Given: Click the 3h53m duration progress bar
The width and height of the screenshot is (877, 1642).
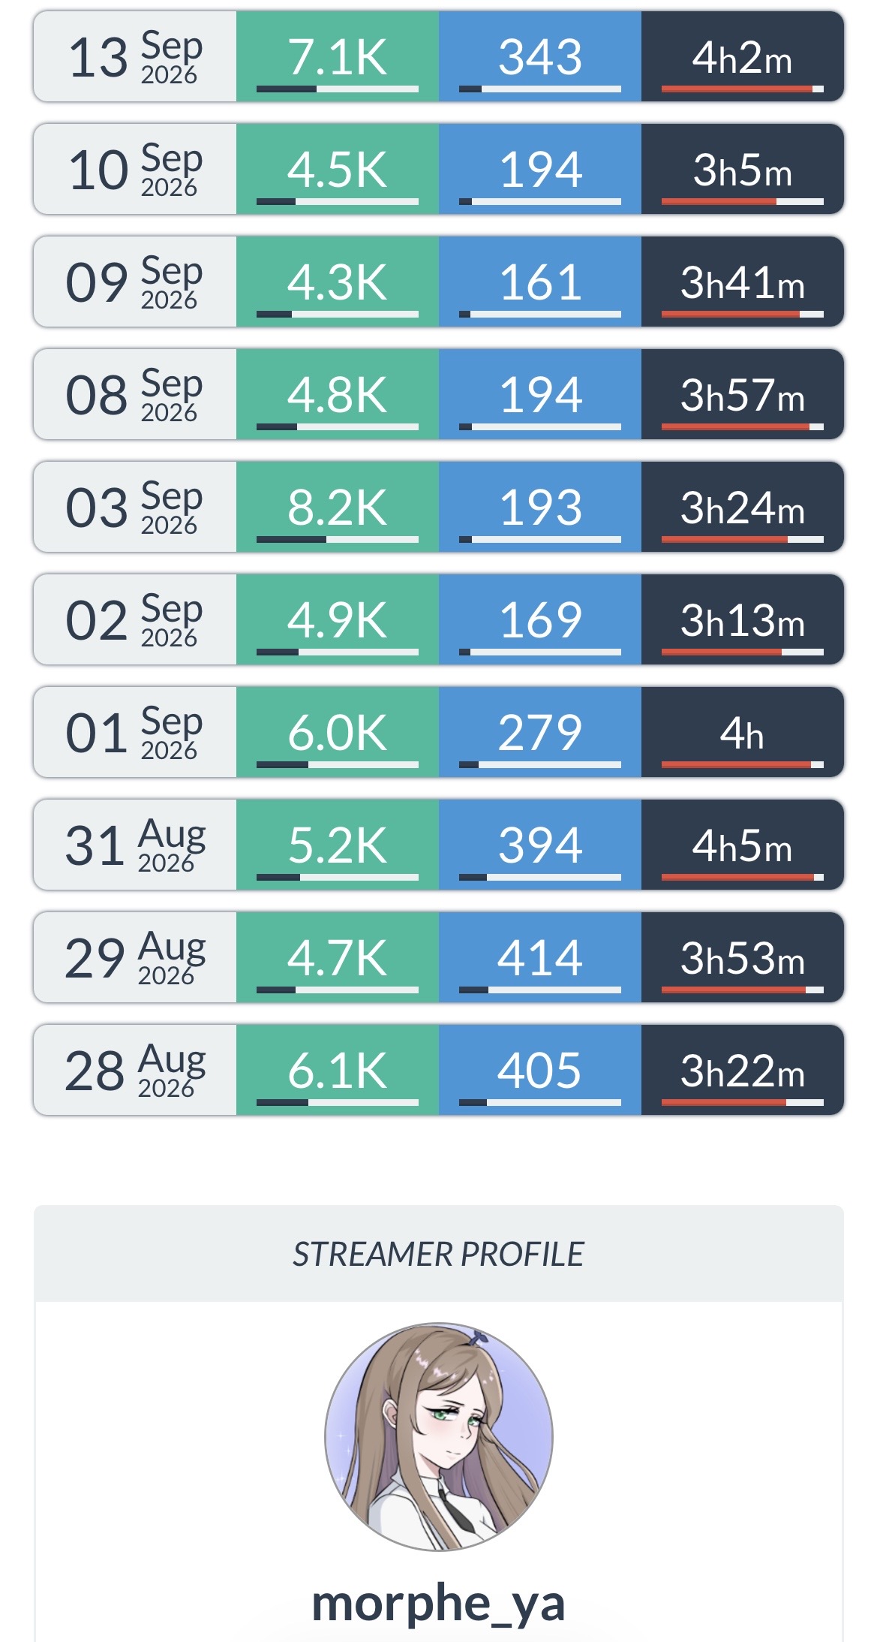Looking at the screenshot, I should (743, 990).
